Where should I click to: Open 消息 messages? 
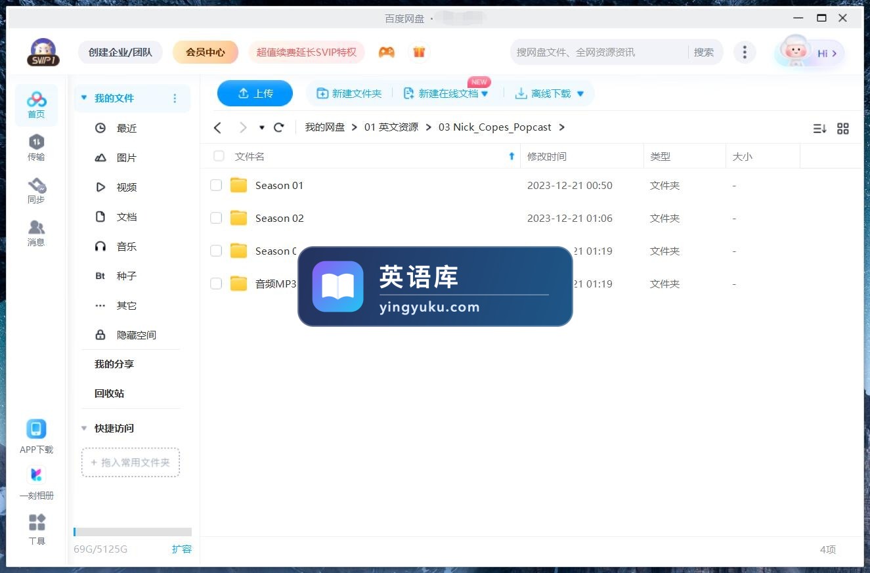(x=36, y=233)
